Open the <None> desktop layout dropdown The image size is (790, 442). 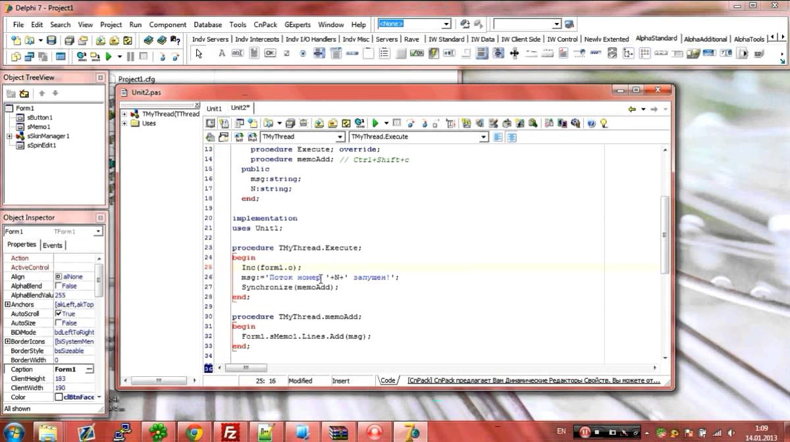point(446,24)
